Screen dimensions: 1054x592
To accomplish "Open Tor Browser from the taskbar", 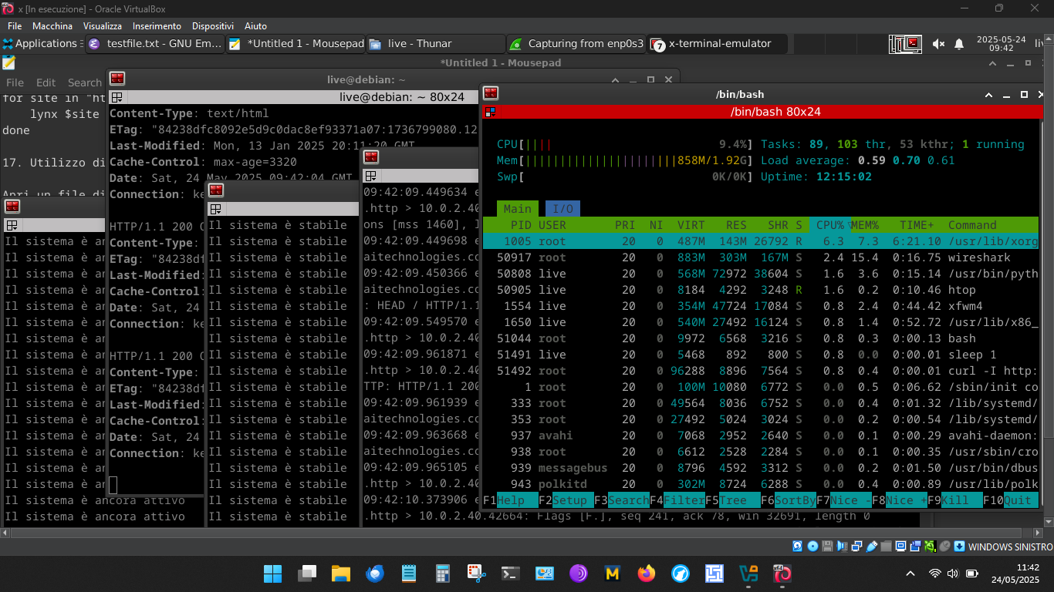I will (579, 573).
